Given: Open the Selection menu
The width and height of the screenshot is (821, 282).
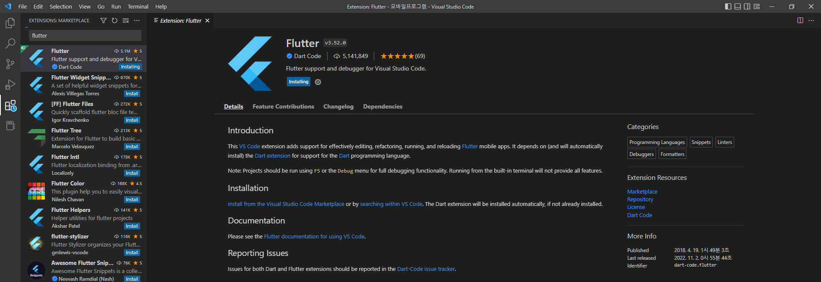Looking at the screenshot, I should coord(61,6).
